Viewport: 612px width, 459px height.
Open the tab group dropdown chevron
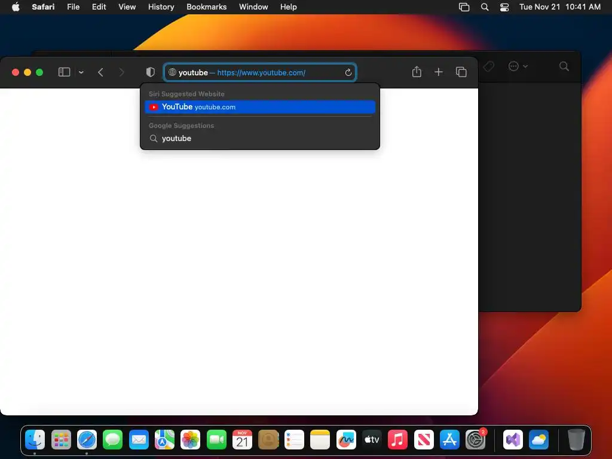tap(81, 72)
